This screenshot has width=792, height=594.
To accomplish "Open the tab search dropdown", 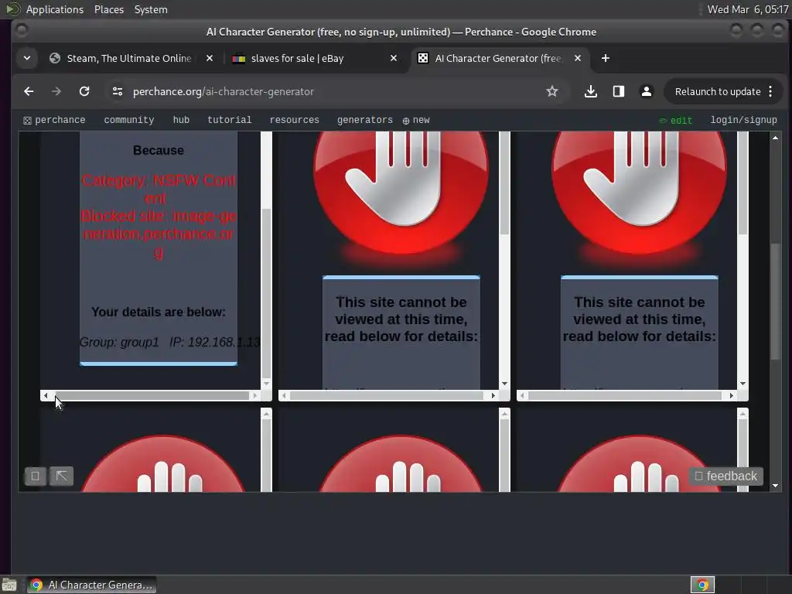I will coord(27,59).
